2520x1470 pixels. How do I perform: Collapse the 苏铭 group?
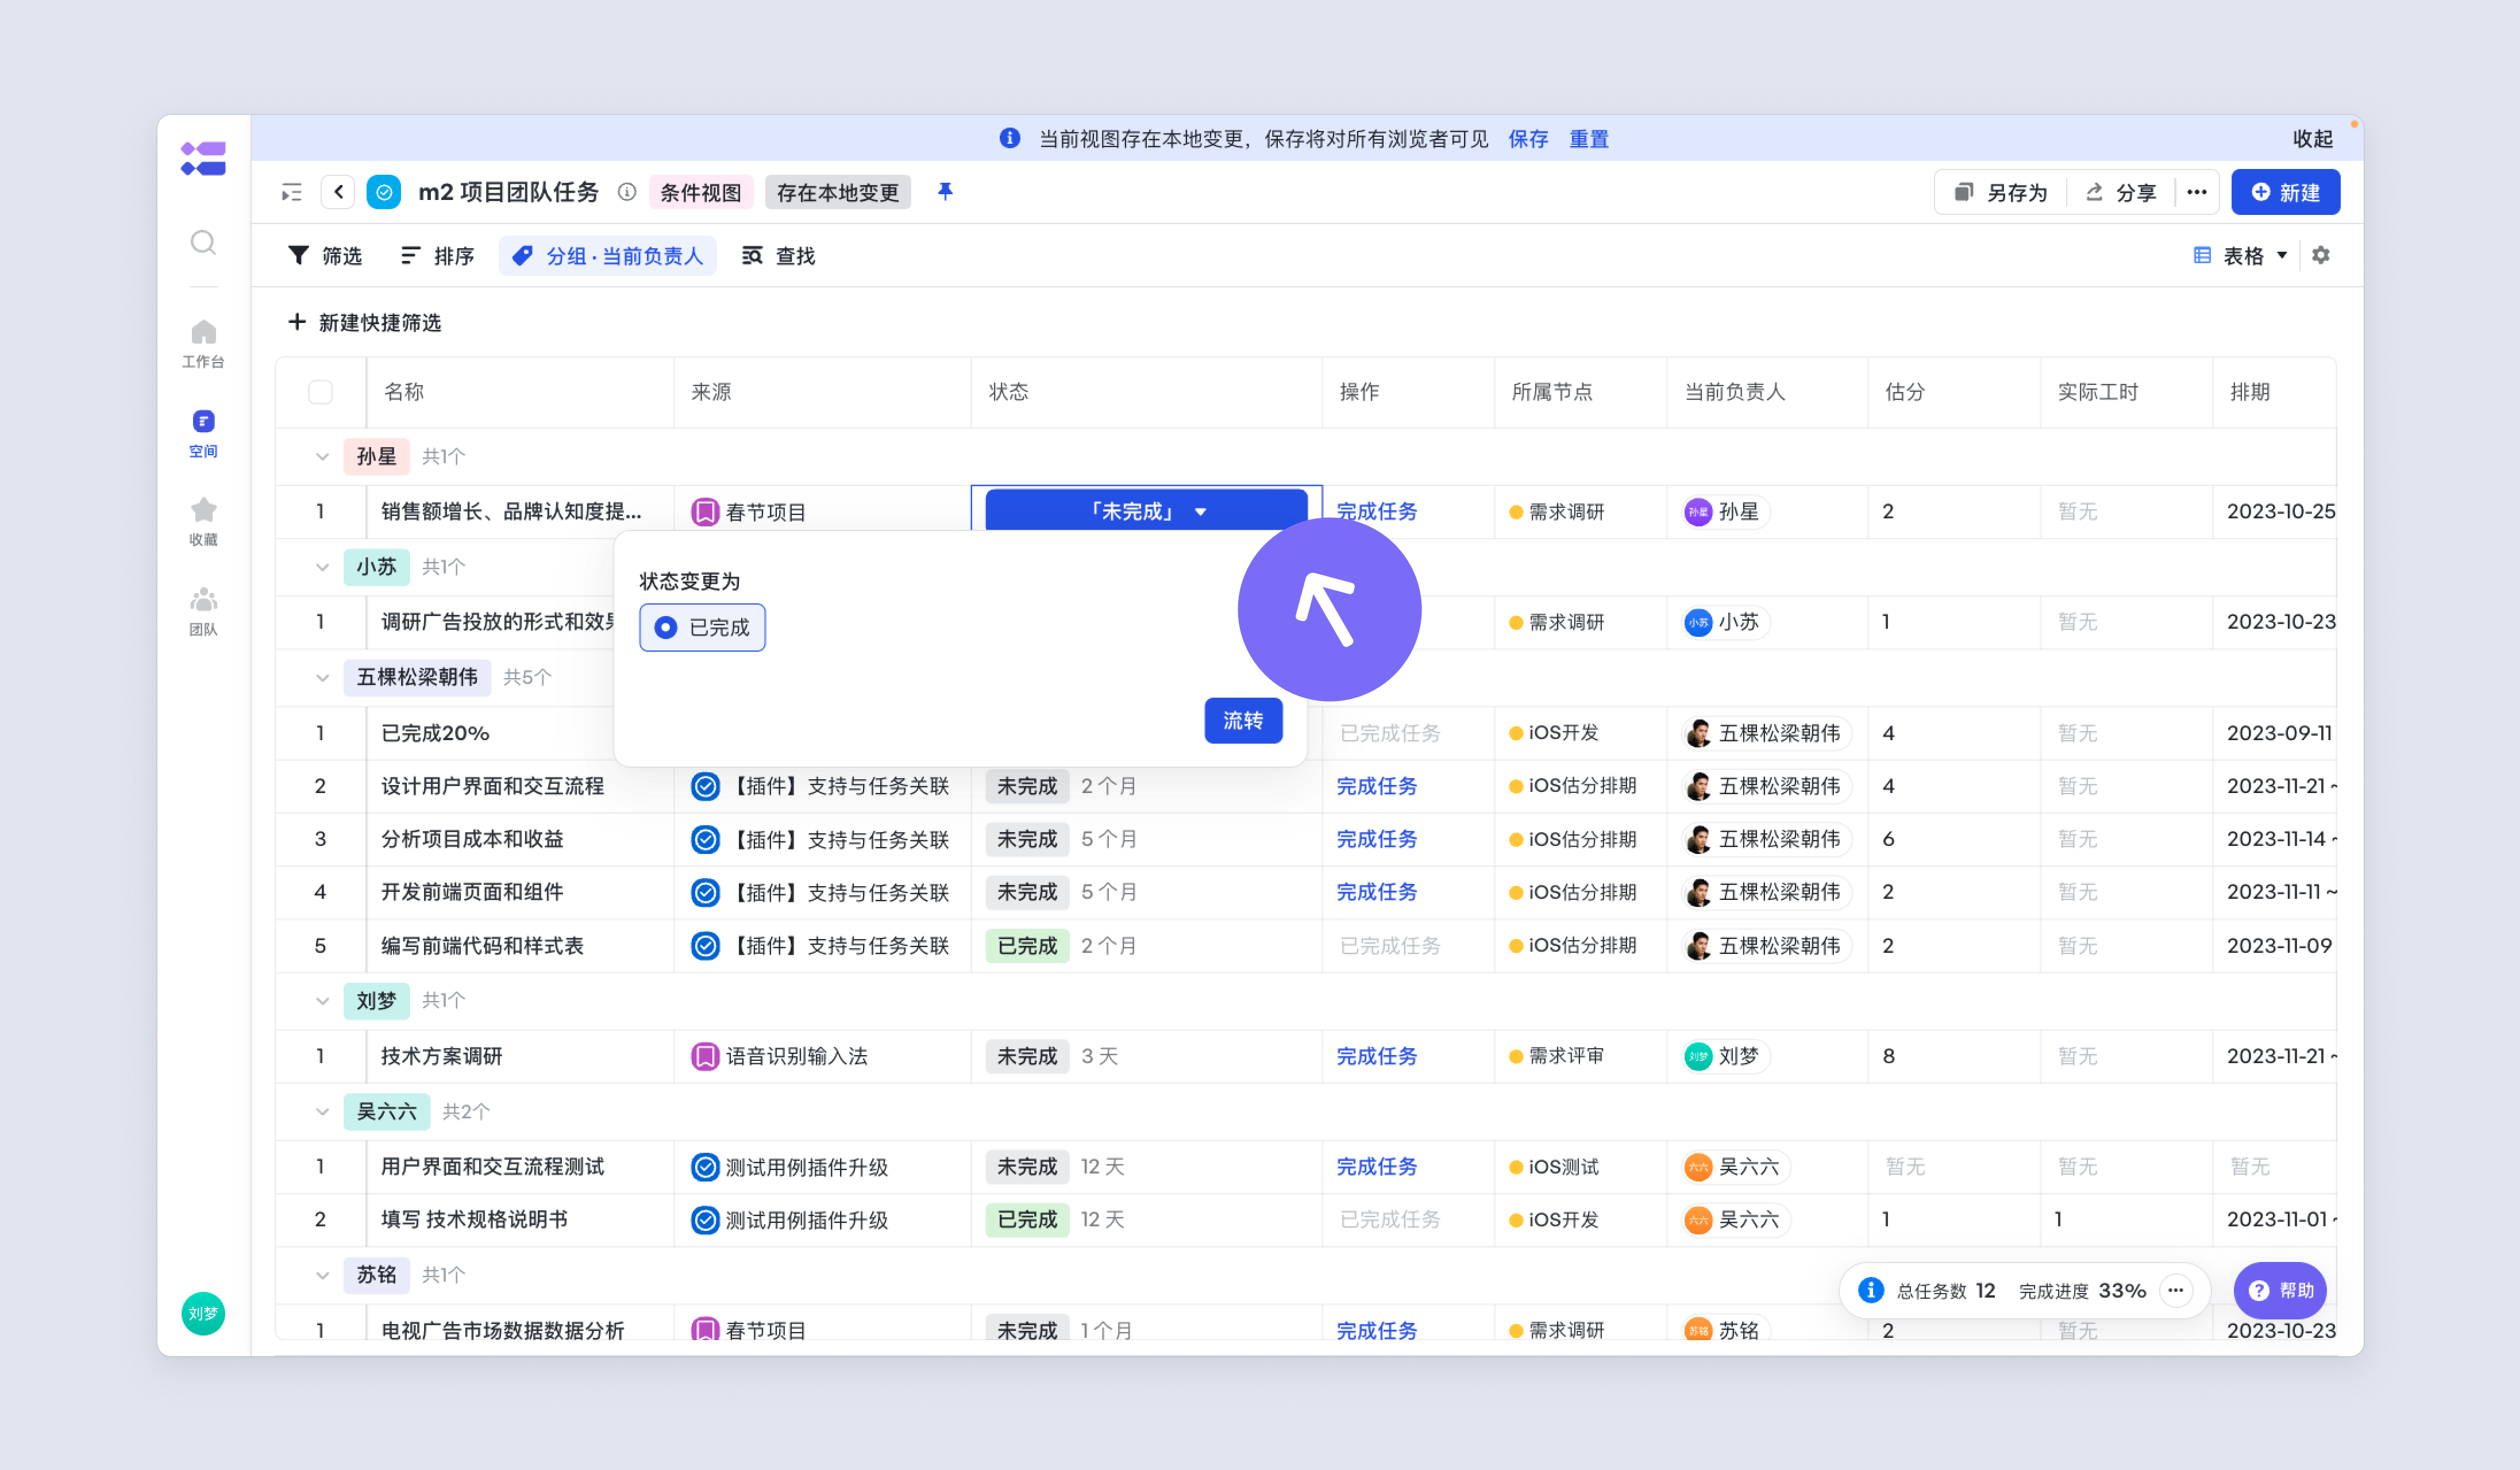(322, 1275)
